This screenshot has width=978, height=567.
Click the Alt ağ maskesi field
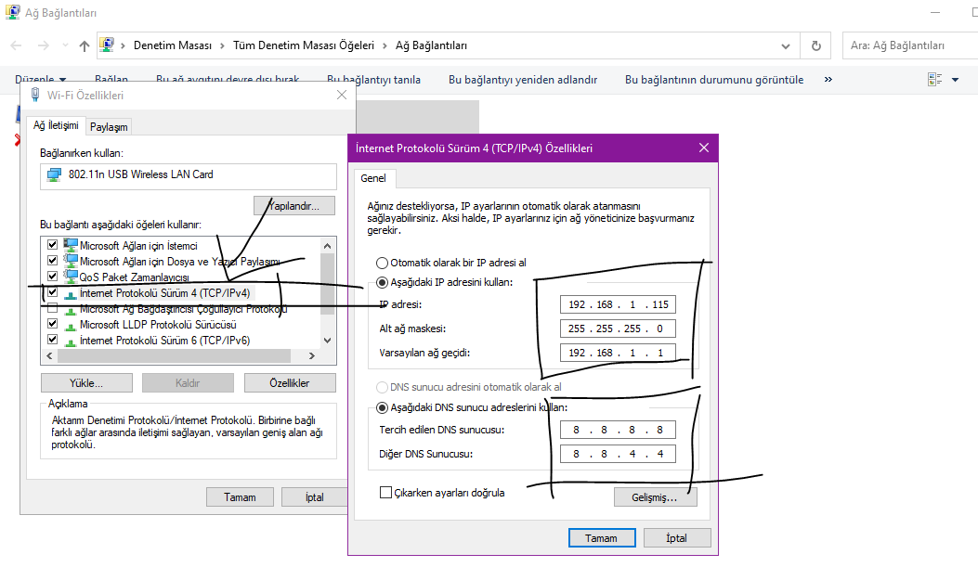618,329
